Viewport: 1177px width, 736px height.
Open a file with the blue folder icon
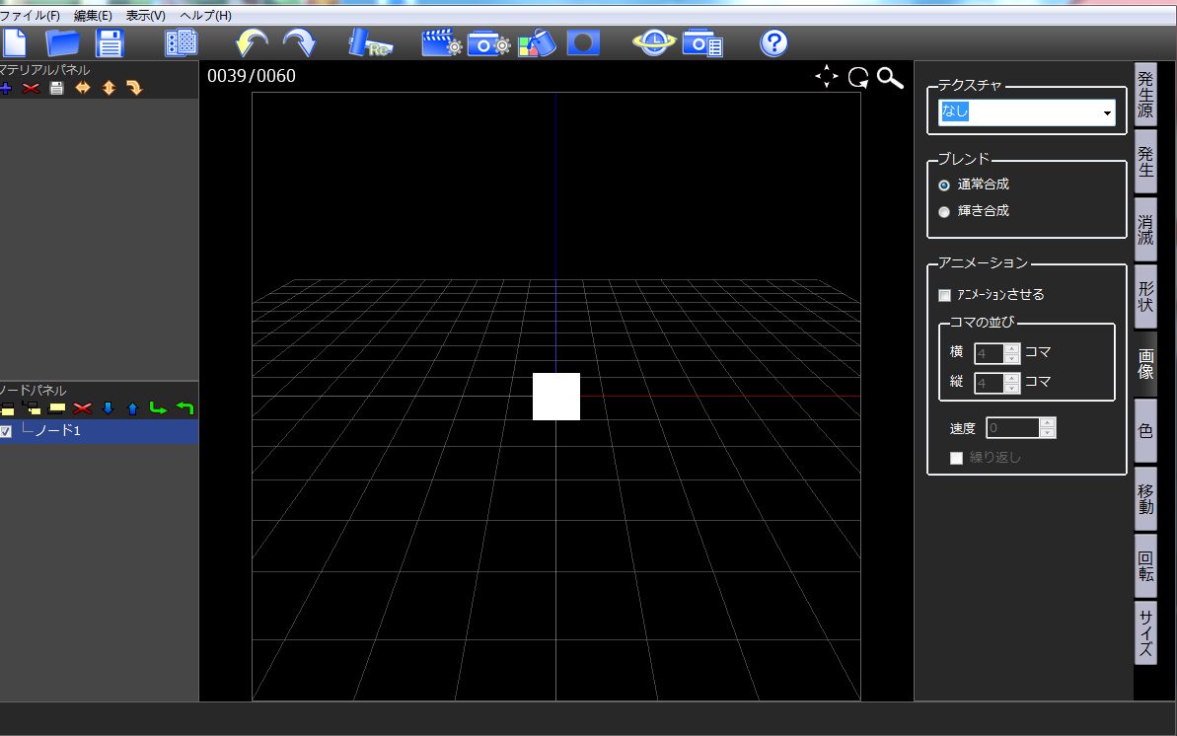coord(62,42)
